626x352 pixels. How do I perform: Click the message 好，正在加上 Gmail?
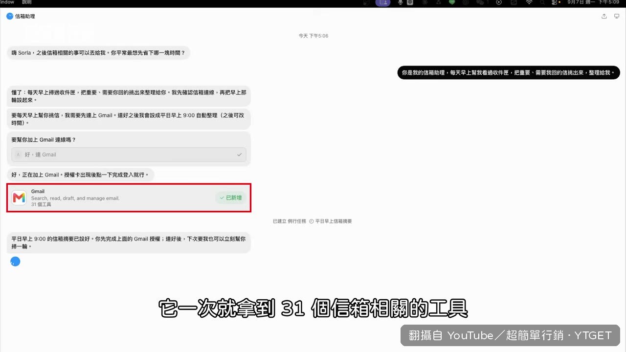pyautogui.click(x=81, y=175)
